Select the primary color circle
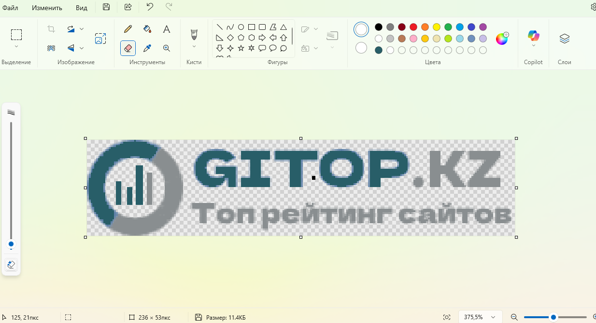596x323 pixels. [361, 29]
